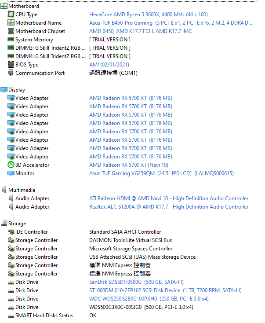The height and width of the screenshot is (323, 265).
Task: Click the Motherboard section icon
Action: click(4, 6)
